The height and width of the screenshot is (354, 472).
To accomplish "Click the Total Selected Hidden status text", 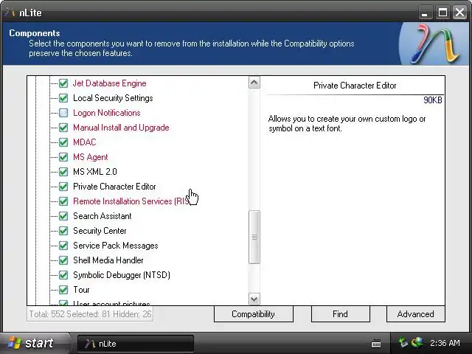I will coord(90,314).
